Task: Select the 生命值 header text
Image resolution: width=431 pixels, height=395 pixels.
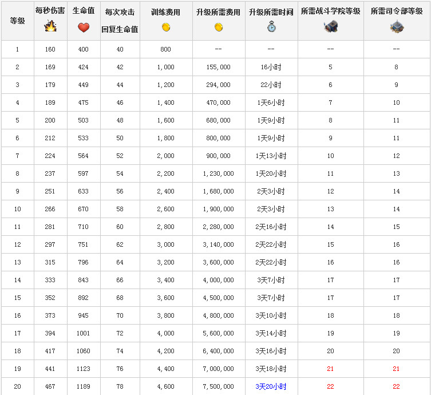Action: coord(84,10)
